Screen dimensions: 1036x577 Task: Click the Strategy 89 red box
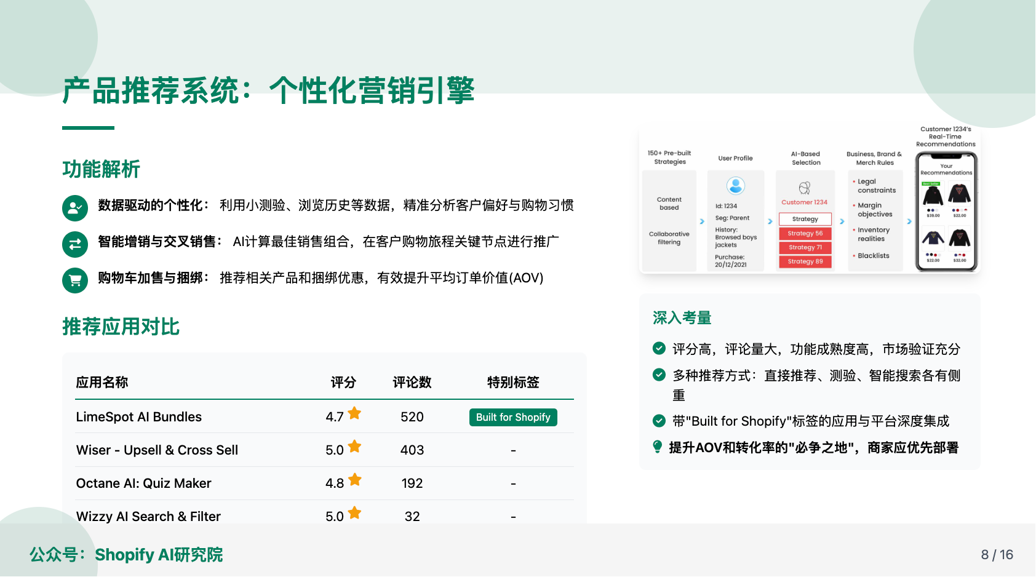(x=805, y=261)
